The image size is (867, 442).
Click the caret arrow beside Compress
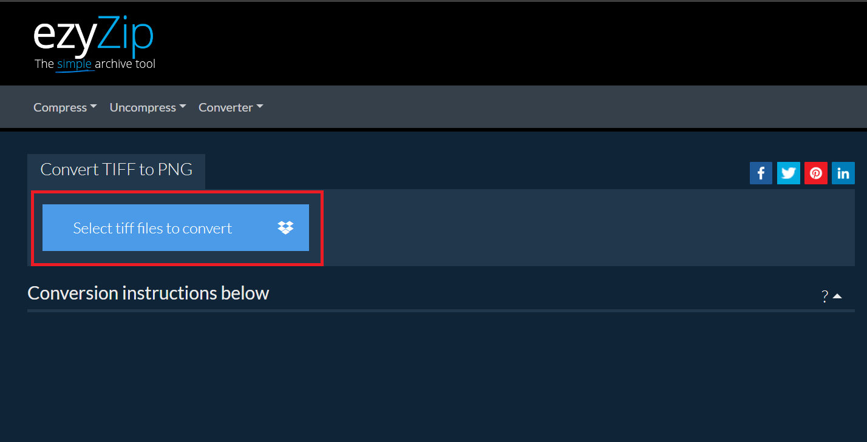(93, 107)
